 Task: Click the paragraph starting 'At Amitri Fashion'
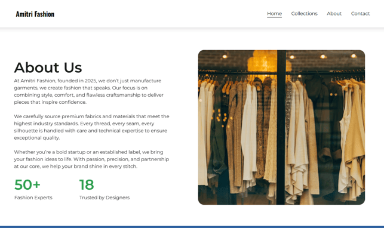point(88,91)
